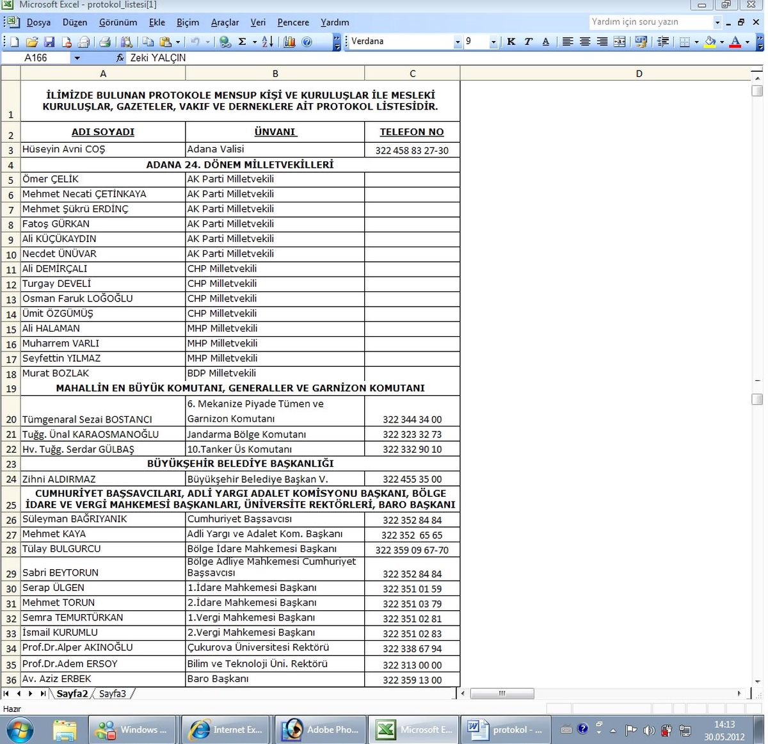Expand the Name Box A166 dropdown arrow
Screen dimensions: 768x744
click(x=77, y=58)
